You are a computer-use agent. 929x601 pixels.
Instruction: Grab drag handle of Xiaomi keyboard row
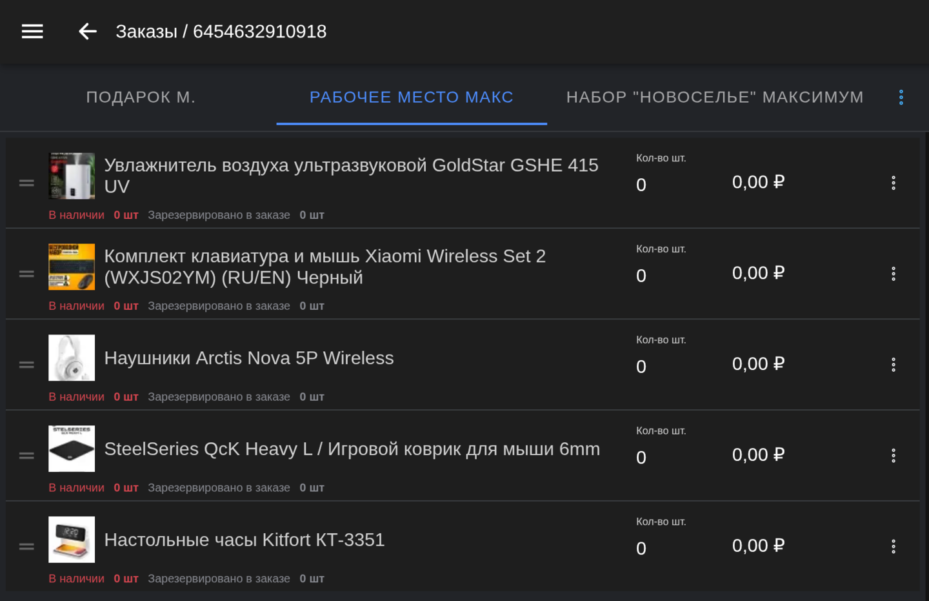(26, 274)
